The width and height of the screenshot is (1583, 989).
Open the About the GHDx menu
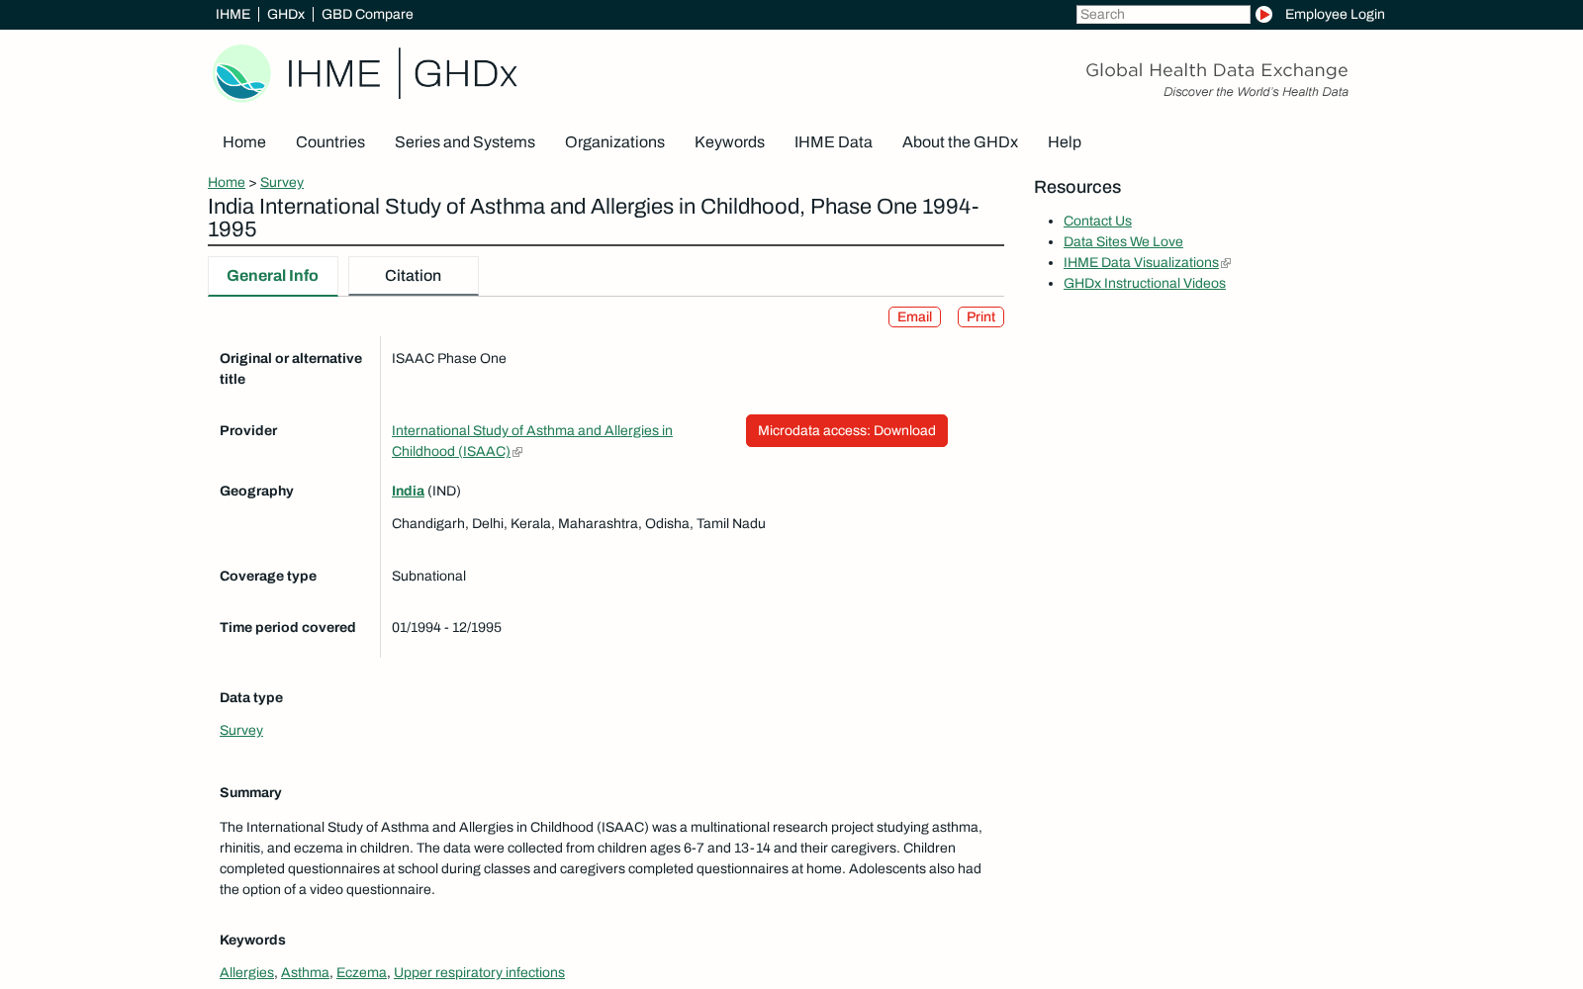click(960, 142)
